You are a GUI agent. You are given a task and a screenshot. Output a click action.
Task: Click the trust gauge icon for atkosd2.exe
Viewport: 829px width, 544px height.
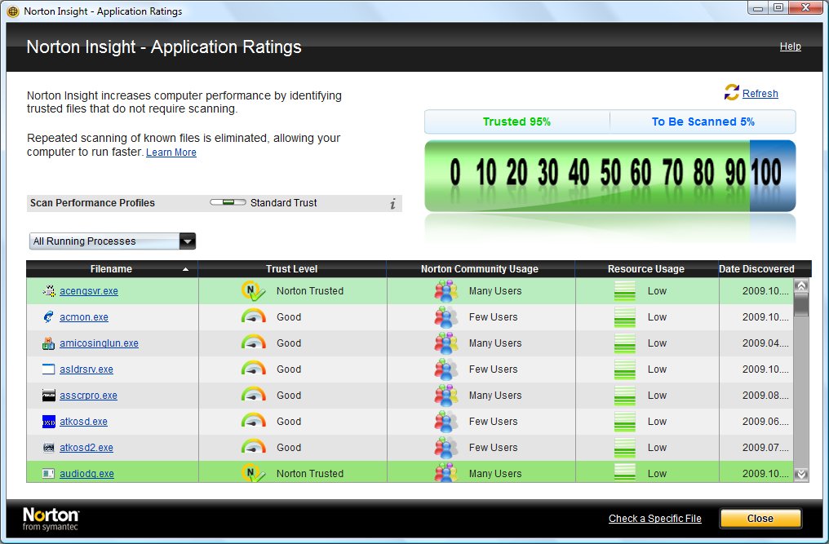pos(253,447)
